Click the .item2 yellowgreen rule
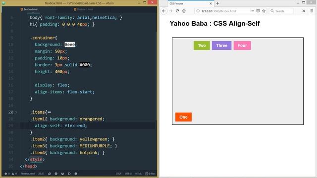 point(72,139)
